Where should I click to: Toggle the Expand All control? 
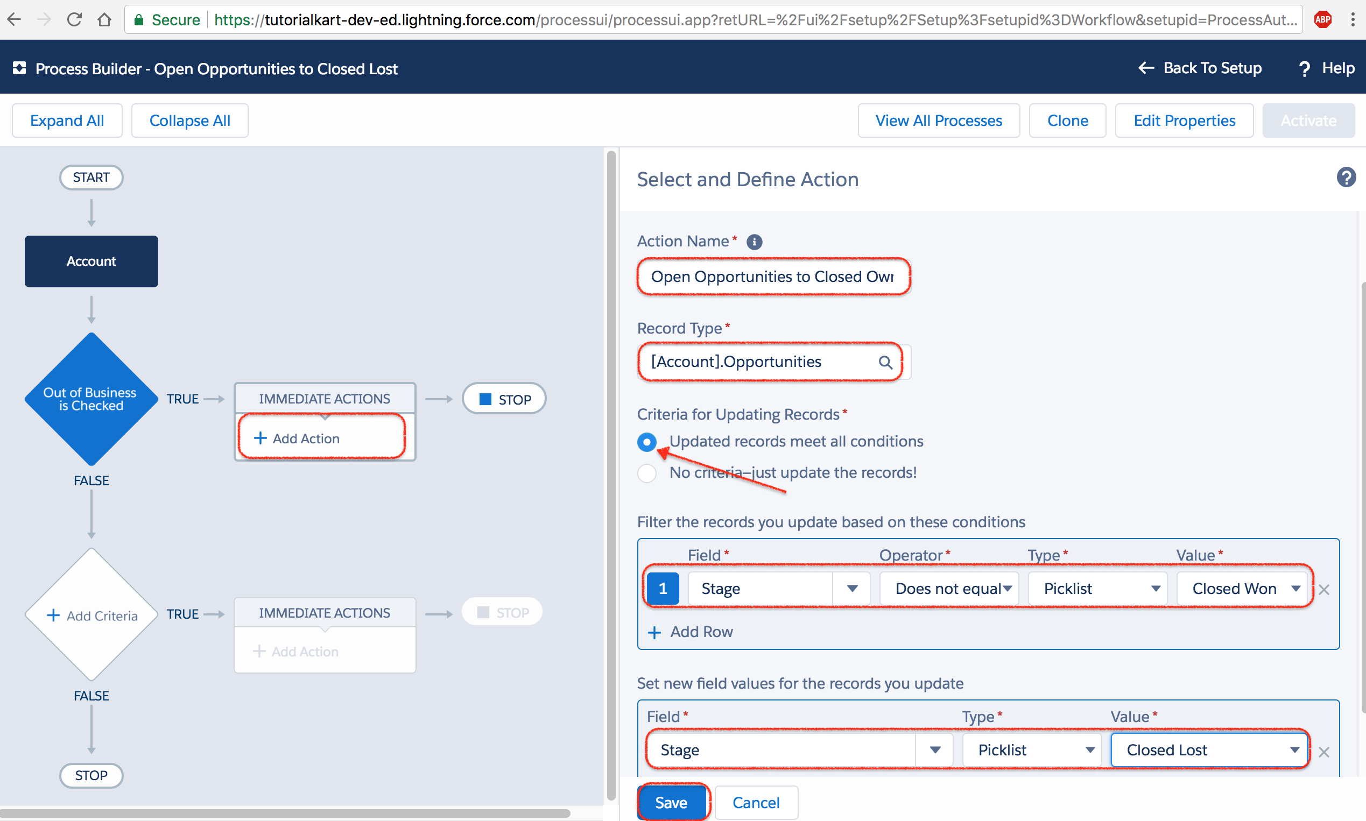pos(65,120)
